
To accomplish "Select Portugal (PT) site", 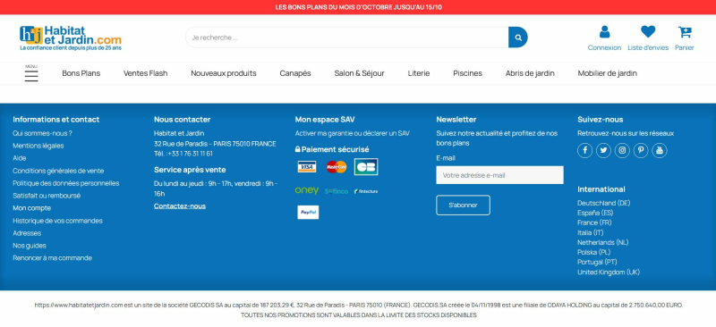I will 597,263.
